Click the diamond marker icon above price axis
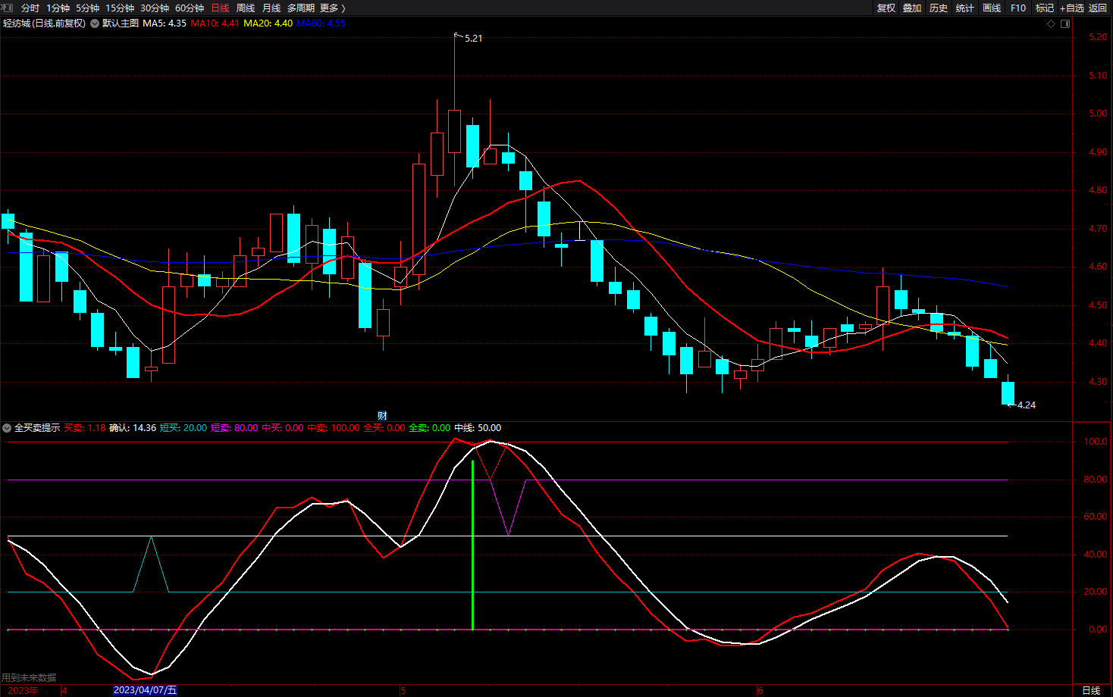Screen dimensions: 1113x697 pyautogui.click(x=1051, y=23)
